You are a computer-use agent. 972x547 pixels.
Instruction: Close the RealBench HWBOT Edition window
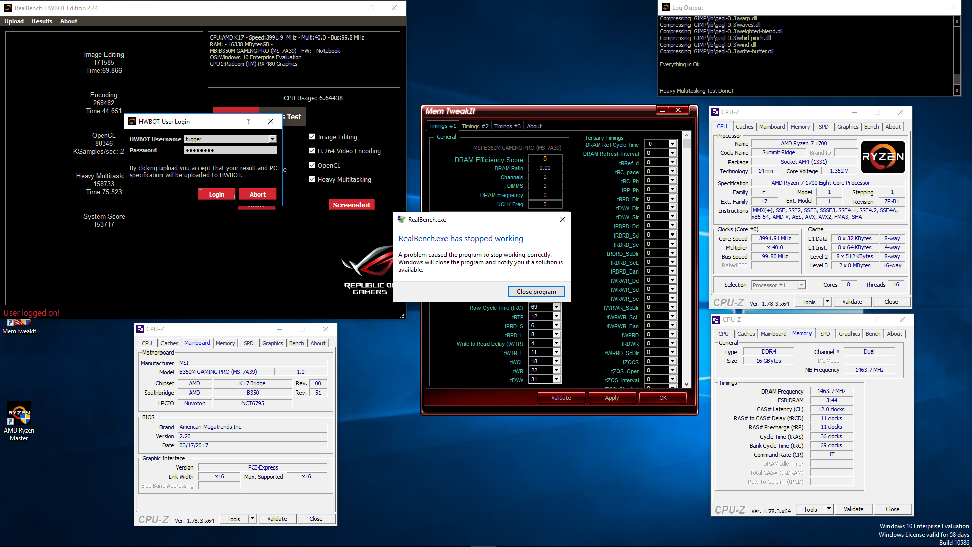pos(394,8)
